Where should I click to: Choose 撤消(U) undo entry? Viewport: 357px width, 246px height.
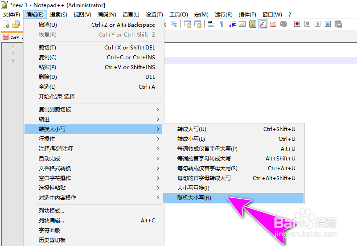point(94,25)
